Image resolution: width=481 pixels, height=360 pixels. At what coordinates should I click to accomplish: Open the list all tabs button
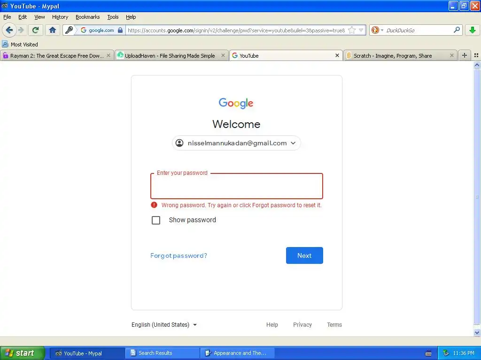pyautogui.click(x=476, y=55)
